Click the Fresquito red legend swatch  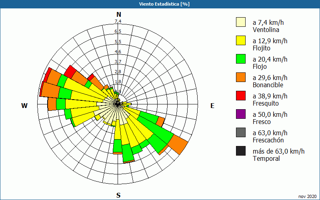pyautogui.click(x=241, y=96)
